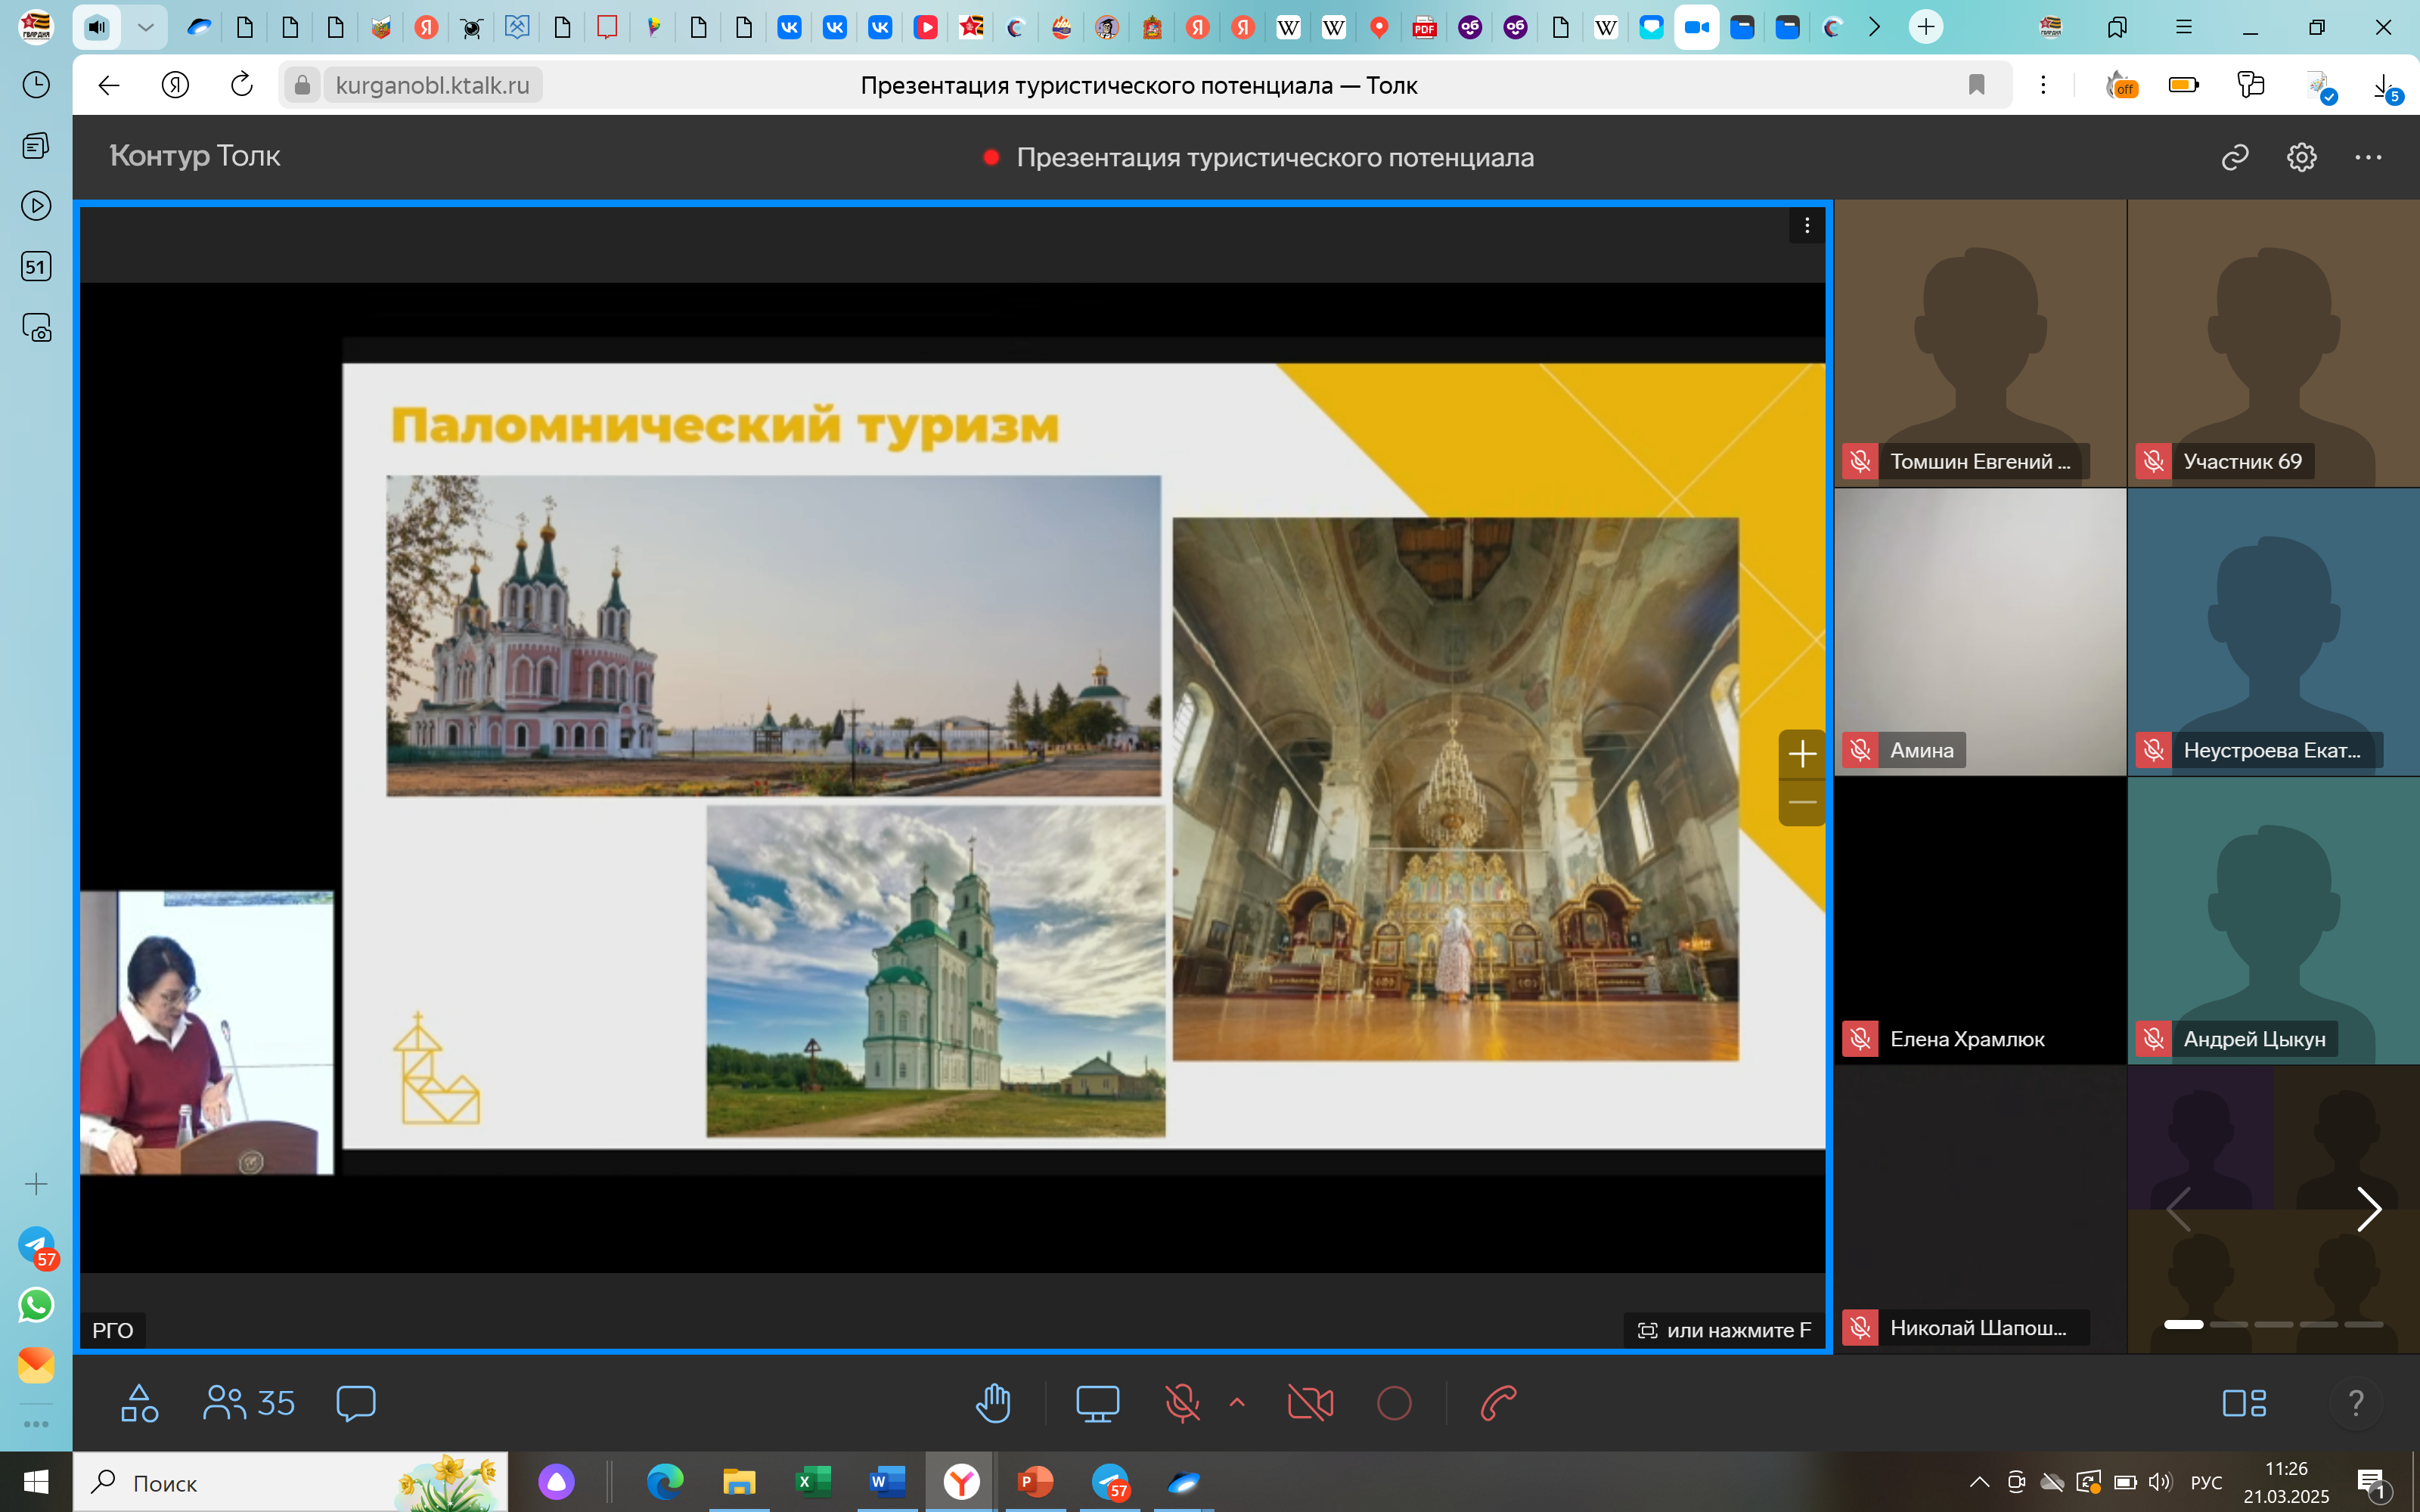Screen dimensions: 2420x1512
Task: Unmute the microphone
Action: [x=1181, y=1403]
